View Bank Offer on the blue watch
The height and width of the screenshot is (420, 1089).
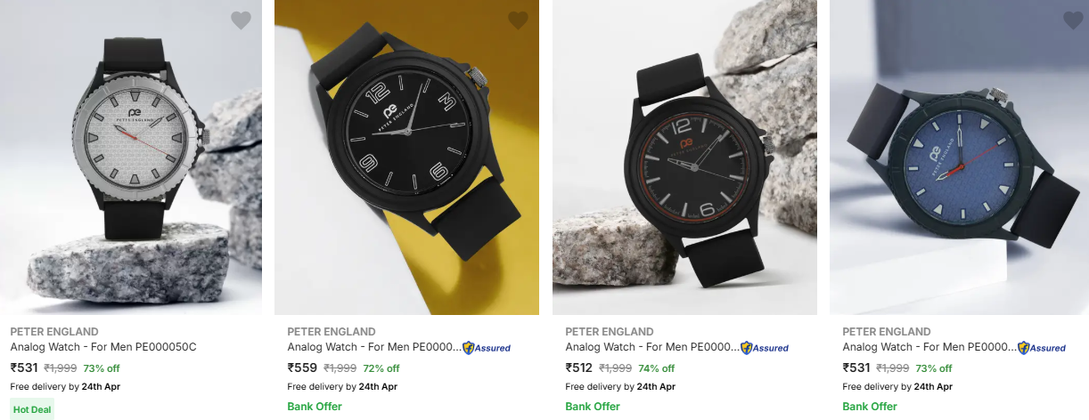tap(870, 407)
